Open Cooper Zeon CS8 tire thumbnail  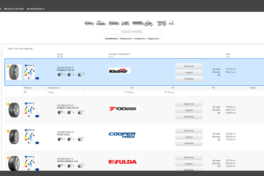(14, 137)
